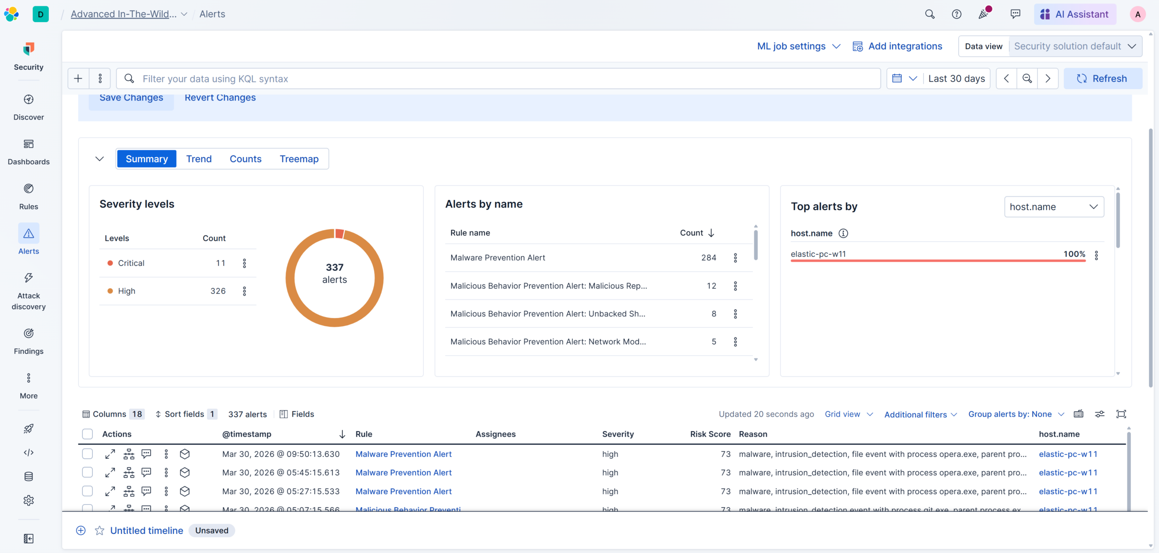This screenshot has height=553, width=1159.
Task: Click the full screen table icon
Action: pyautogui.click(x=1121, y=414)
